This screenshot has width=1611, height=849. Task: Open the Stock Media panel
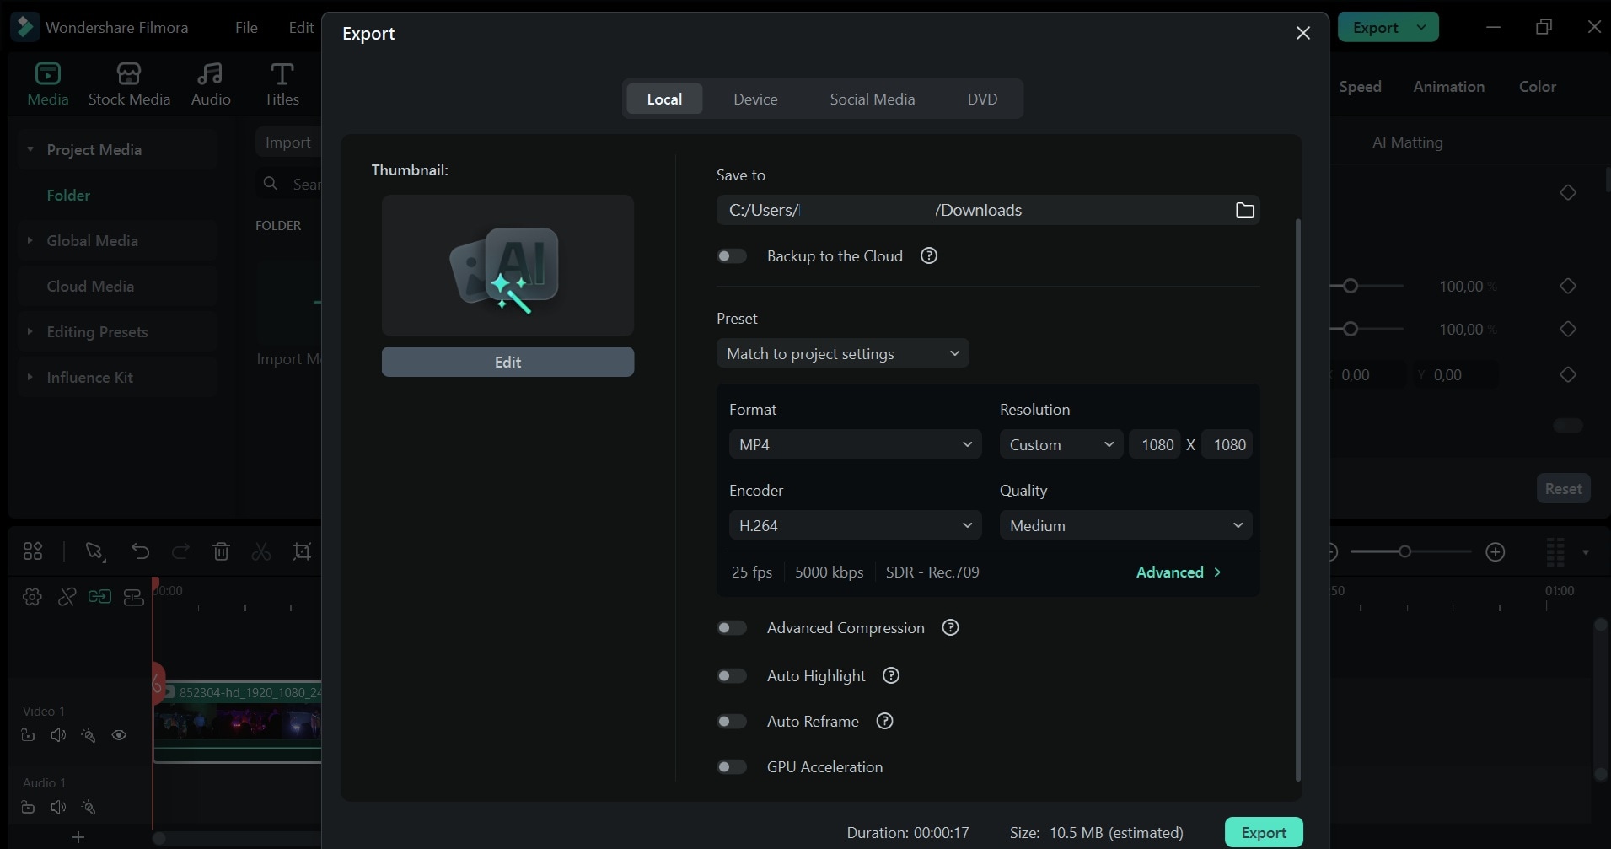(128, 83)
